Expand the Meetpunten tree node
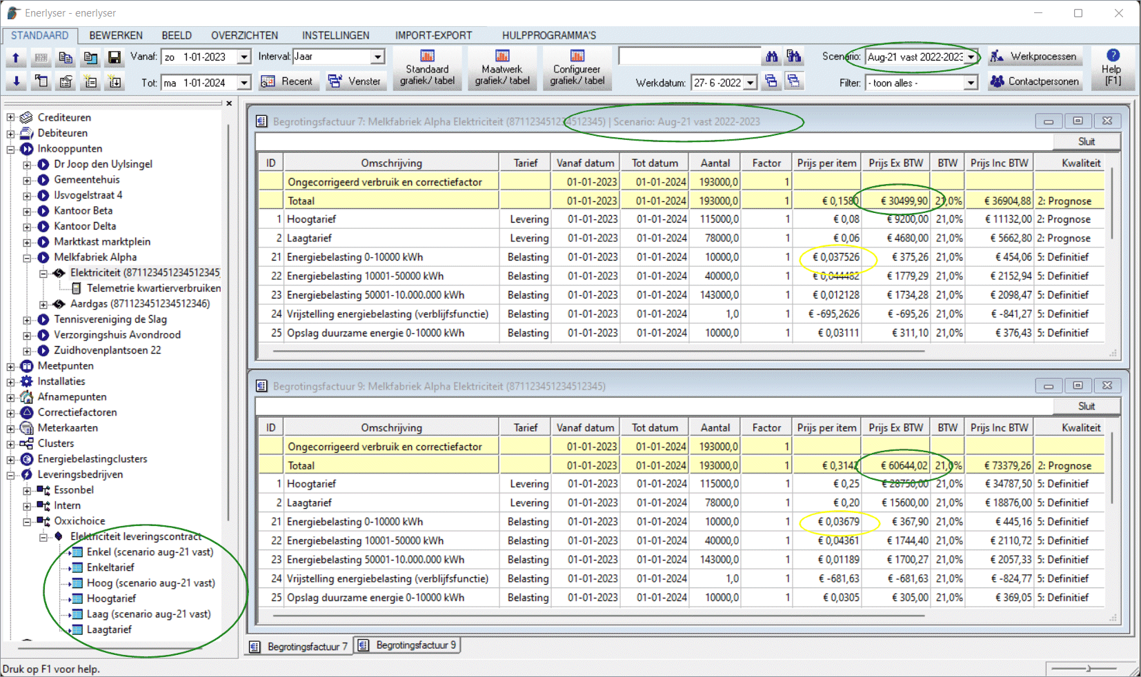The image size is (1141, 677). [10, 366]
